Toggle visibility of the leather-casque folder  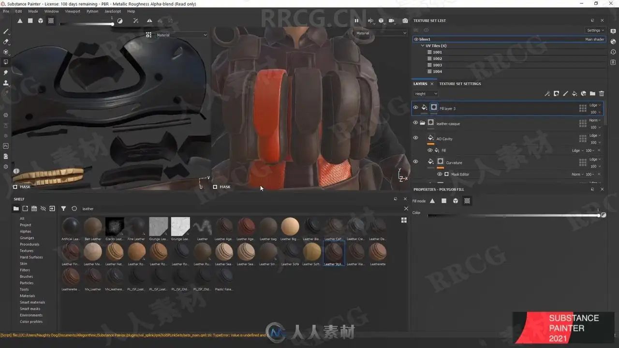coord(415,123)
